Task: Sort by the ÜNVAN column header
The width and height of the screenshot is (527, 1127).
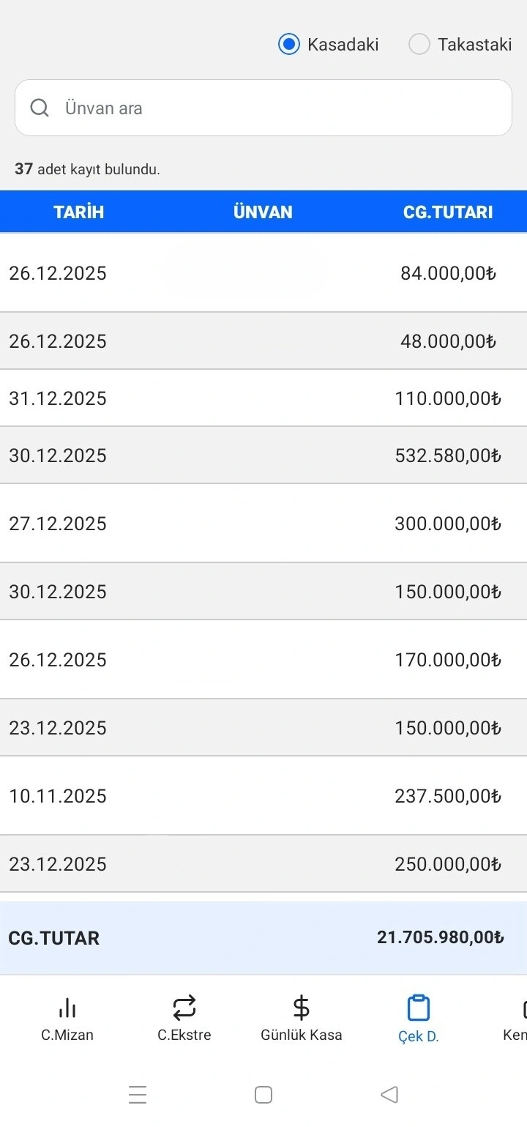Action: [x=263, y=212]
